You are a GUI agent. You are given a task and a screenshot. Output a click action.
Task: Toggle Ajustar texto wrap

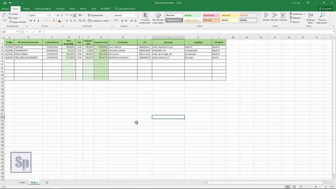(x=96, y=15)
